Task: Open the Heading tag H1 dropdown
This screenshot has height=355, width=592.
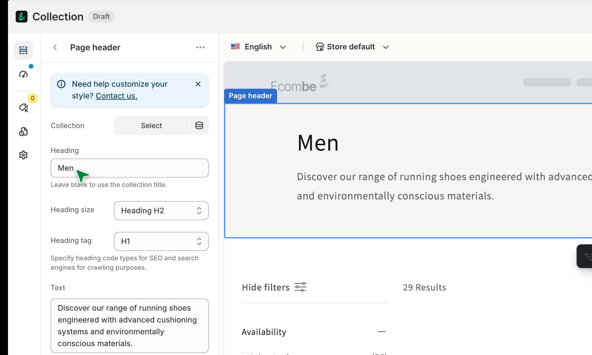Action: [161, 241]
